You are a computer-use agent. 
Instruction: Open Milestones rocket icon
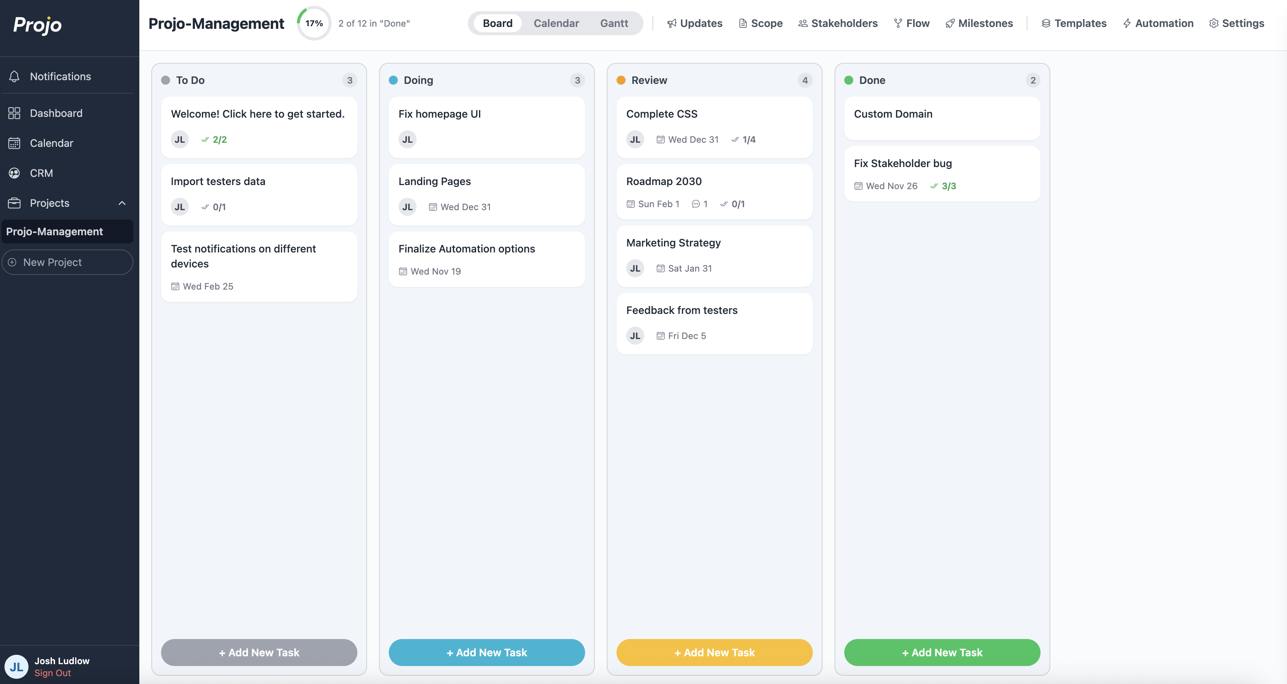950,24
